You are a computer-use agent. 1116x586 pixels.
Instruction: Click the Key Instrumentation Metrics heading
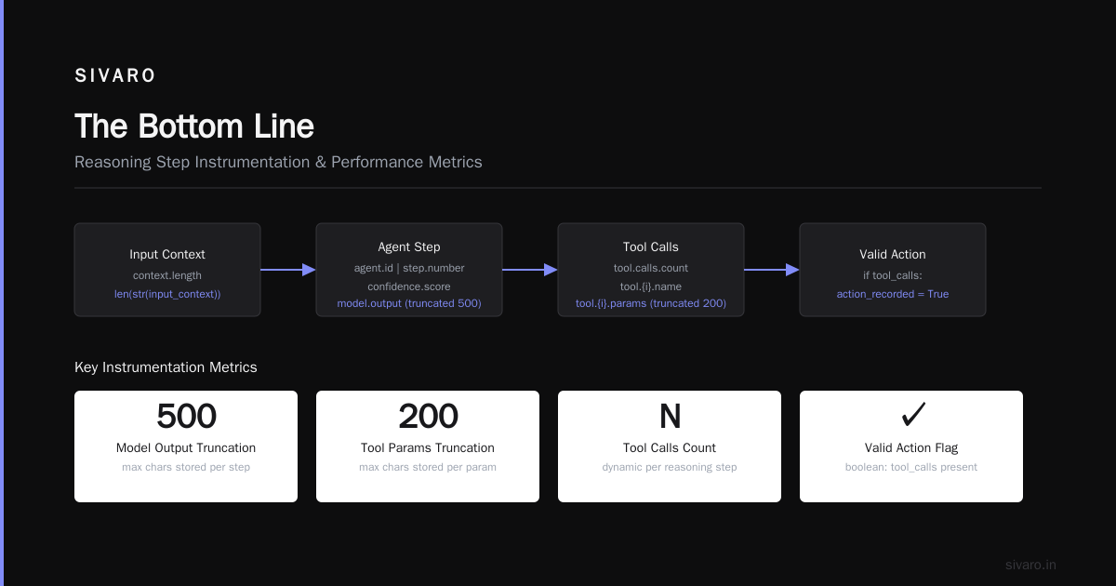(166, 367)
